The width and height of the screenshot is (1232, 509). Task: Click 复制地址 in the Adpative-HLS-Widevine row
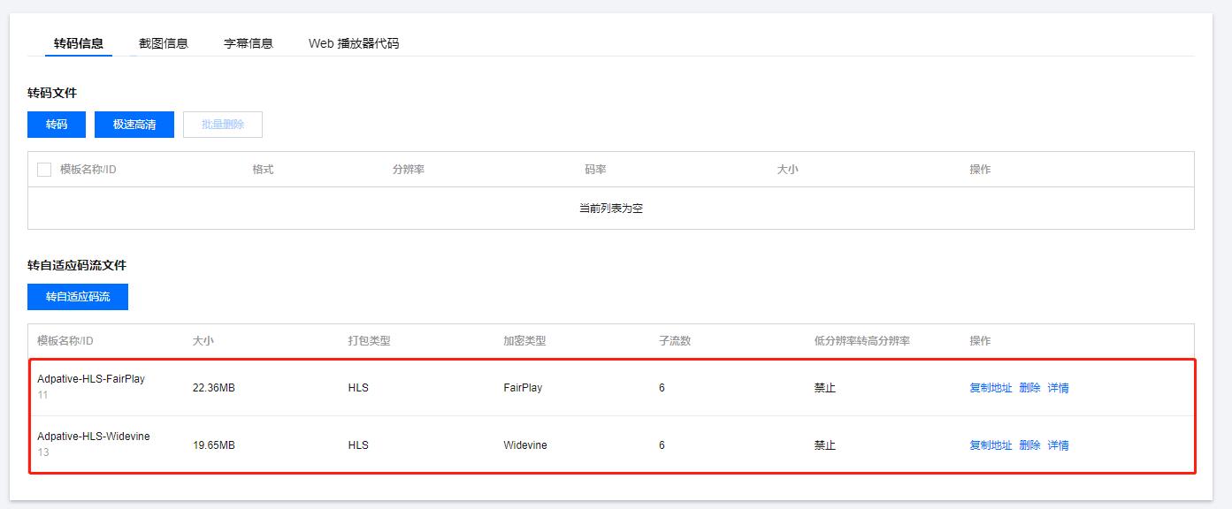(991, 445)
